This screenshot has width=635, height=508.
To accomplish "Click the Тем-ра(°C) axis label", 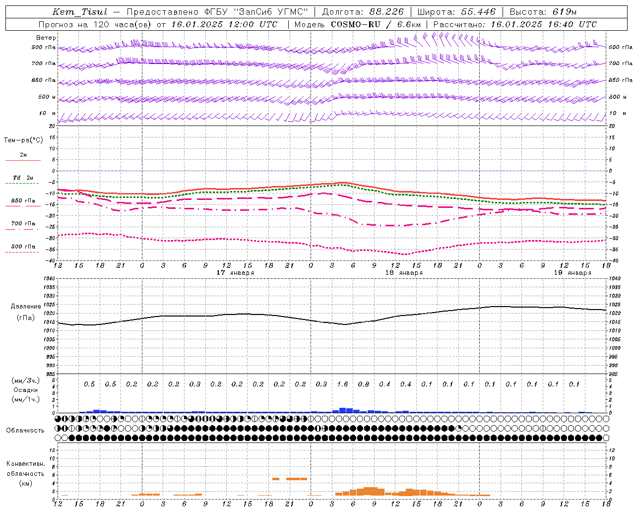I will (23, 140).
